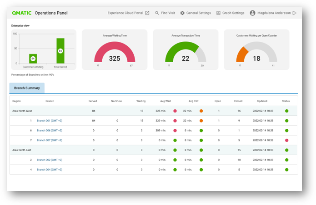
Task: Click the green Avg TRT dot for Branch 007
Action: pos(201,140)
